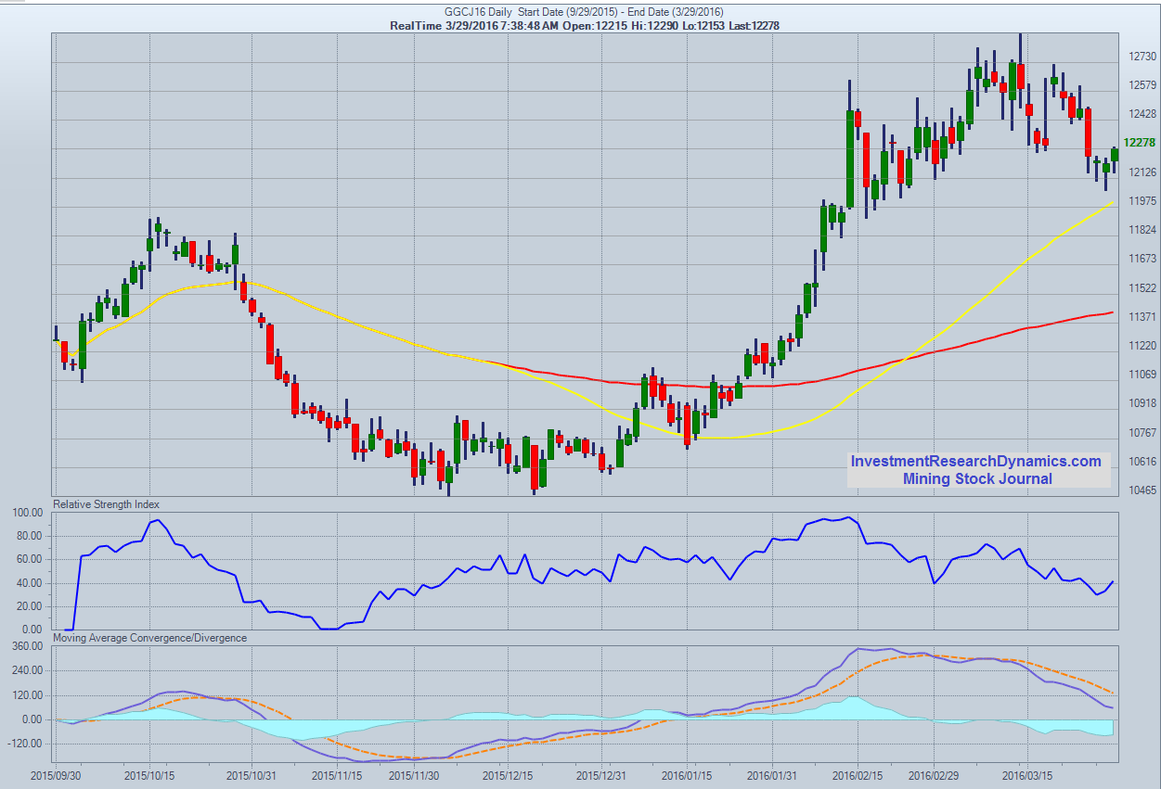The height and width of the screenshot is (789, 1161).
Task: Click the 12730 price axis label
Action: click(1142, 57)
